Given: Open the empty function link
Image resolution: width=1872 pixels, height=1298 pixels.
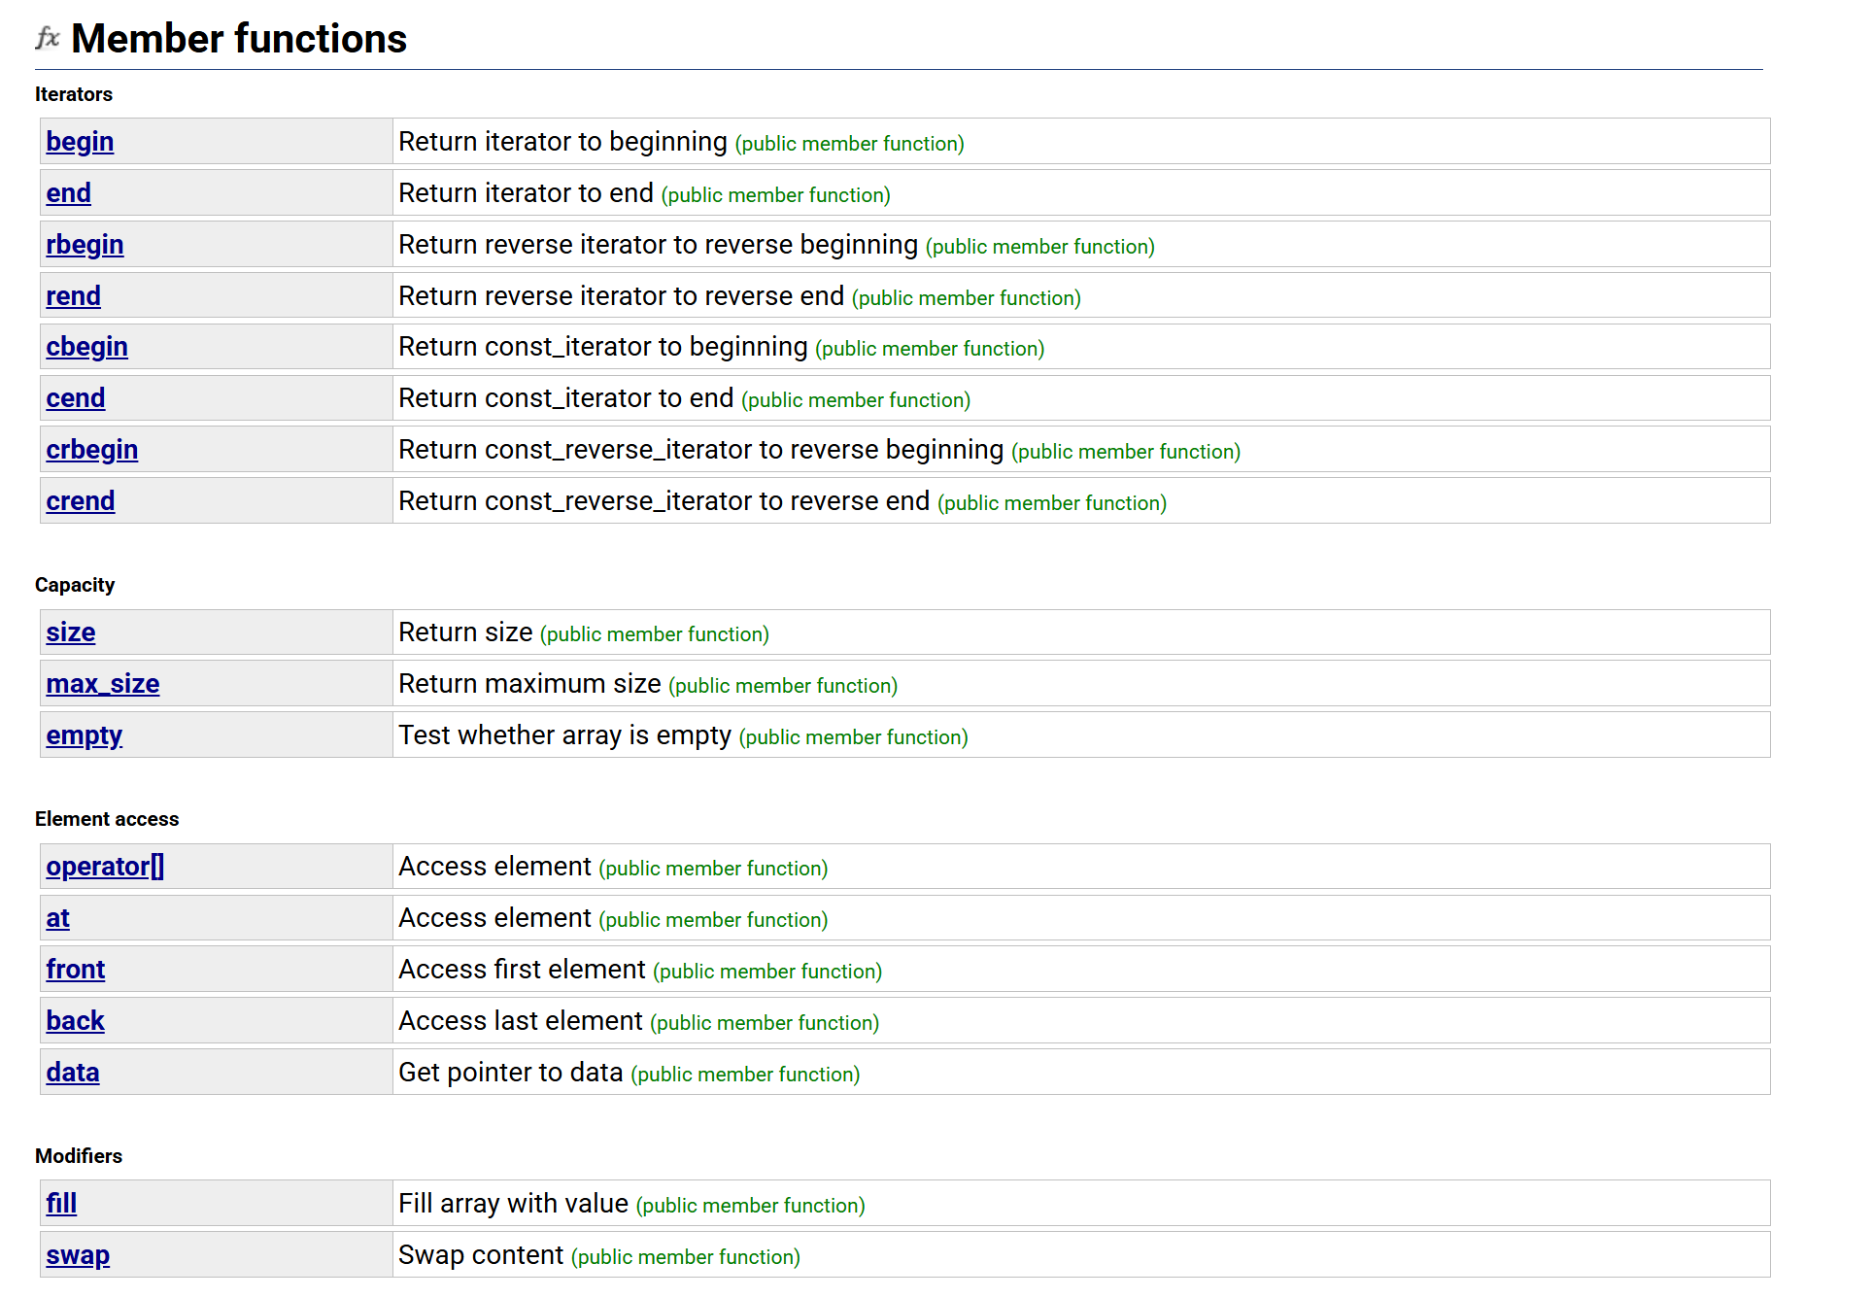Looking at the screenshot, I should pos(84,735).
